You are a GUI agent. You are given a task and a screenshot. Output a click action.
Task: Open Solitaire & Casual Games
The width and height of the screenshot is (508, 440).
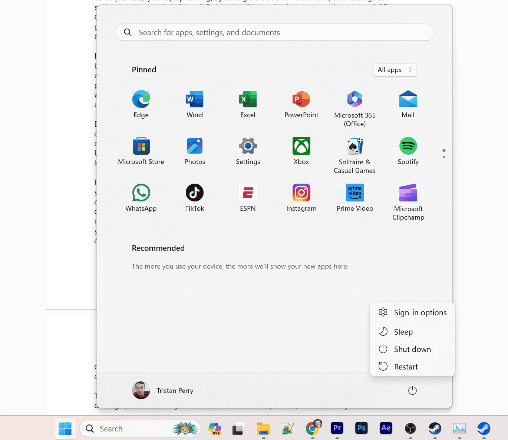(355, 155)
